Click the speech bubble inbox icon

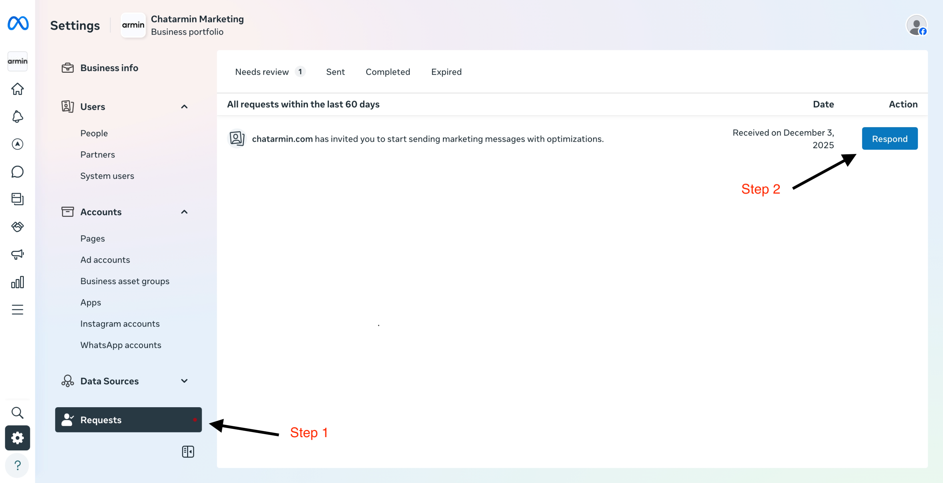17,172
